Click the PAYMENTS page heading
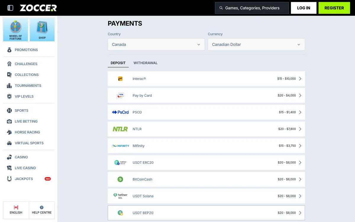Viewport: 355px width, 222px height. (125, 24)
